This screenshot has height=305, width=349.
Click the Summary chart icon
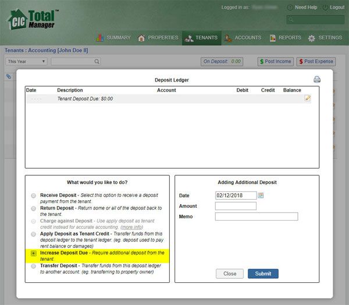(x=100, y=38)
